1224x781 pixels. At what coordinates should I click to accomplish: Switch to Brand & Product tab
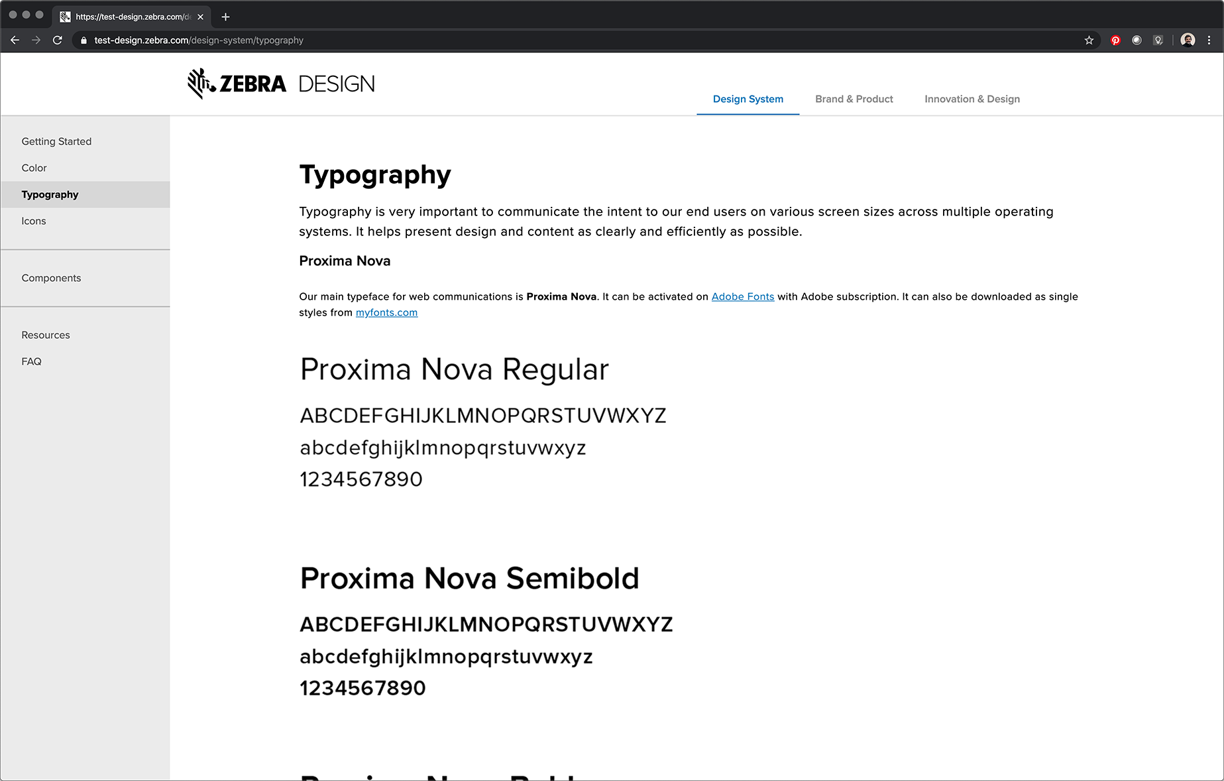pos(854,99)
